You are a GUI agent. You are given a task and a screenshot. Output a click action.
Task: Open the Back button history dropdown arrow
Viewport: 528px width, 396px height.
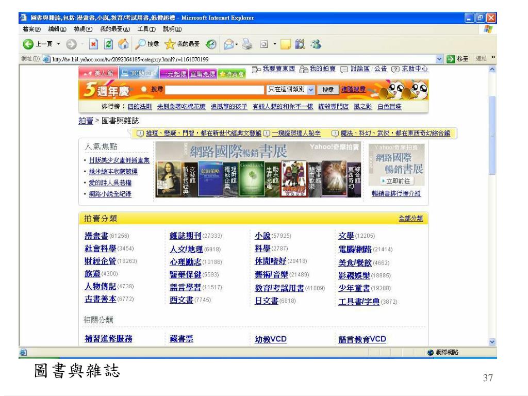[58, 44]
